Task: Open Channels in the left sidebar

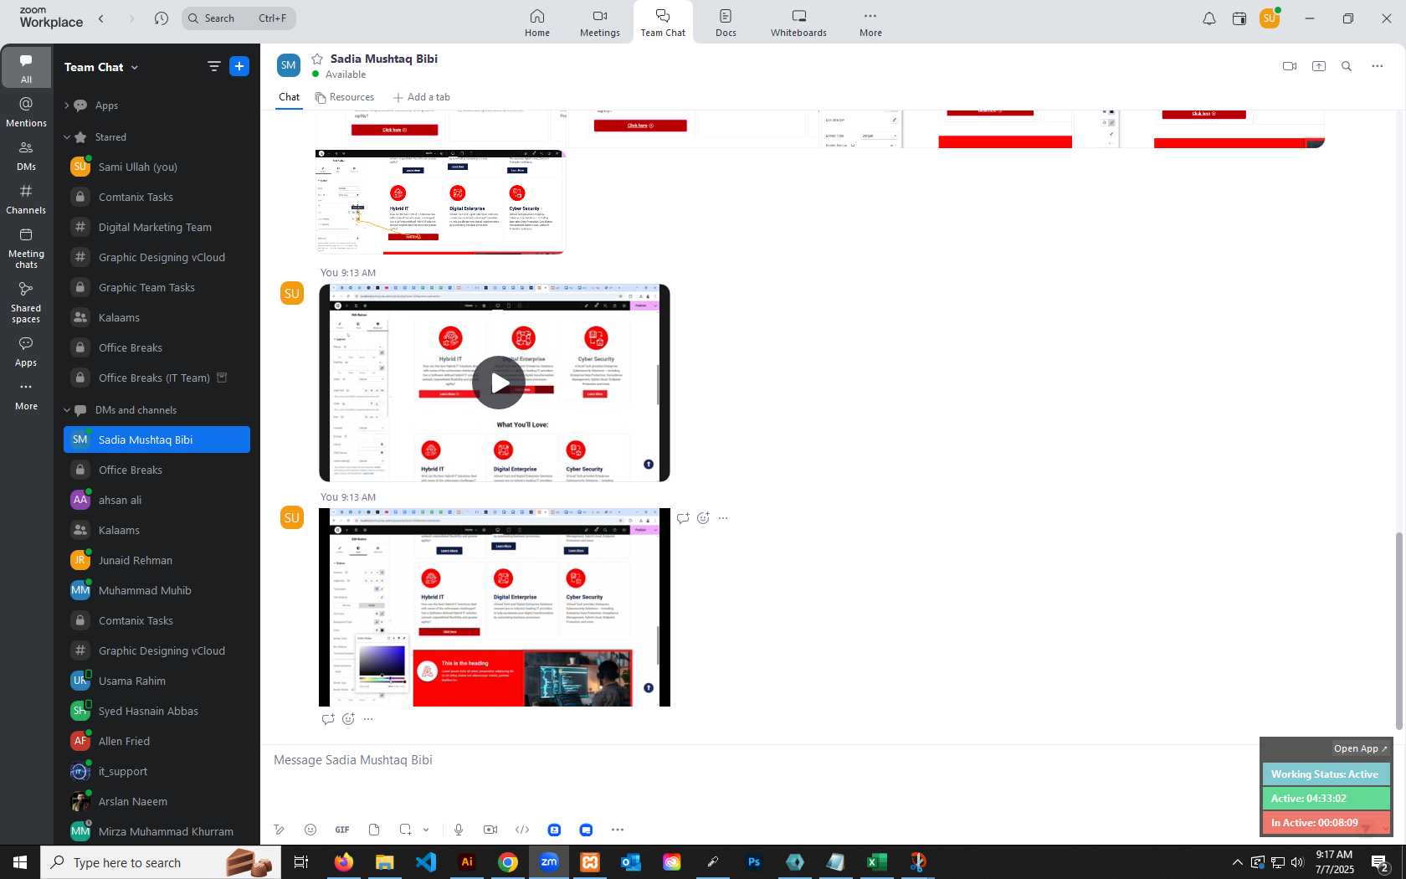Action: [26, 199]
